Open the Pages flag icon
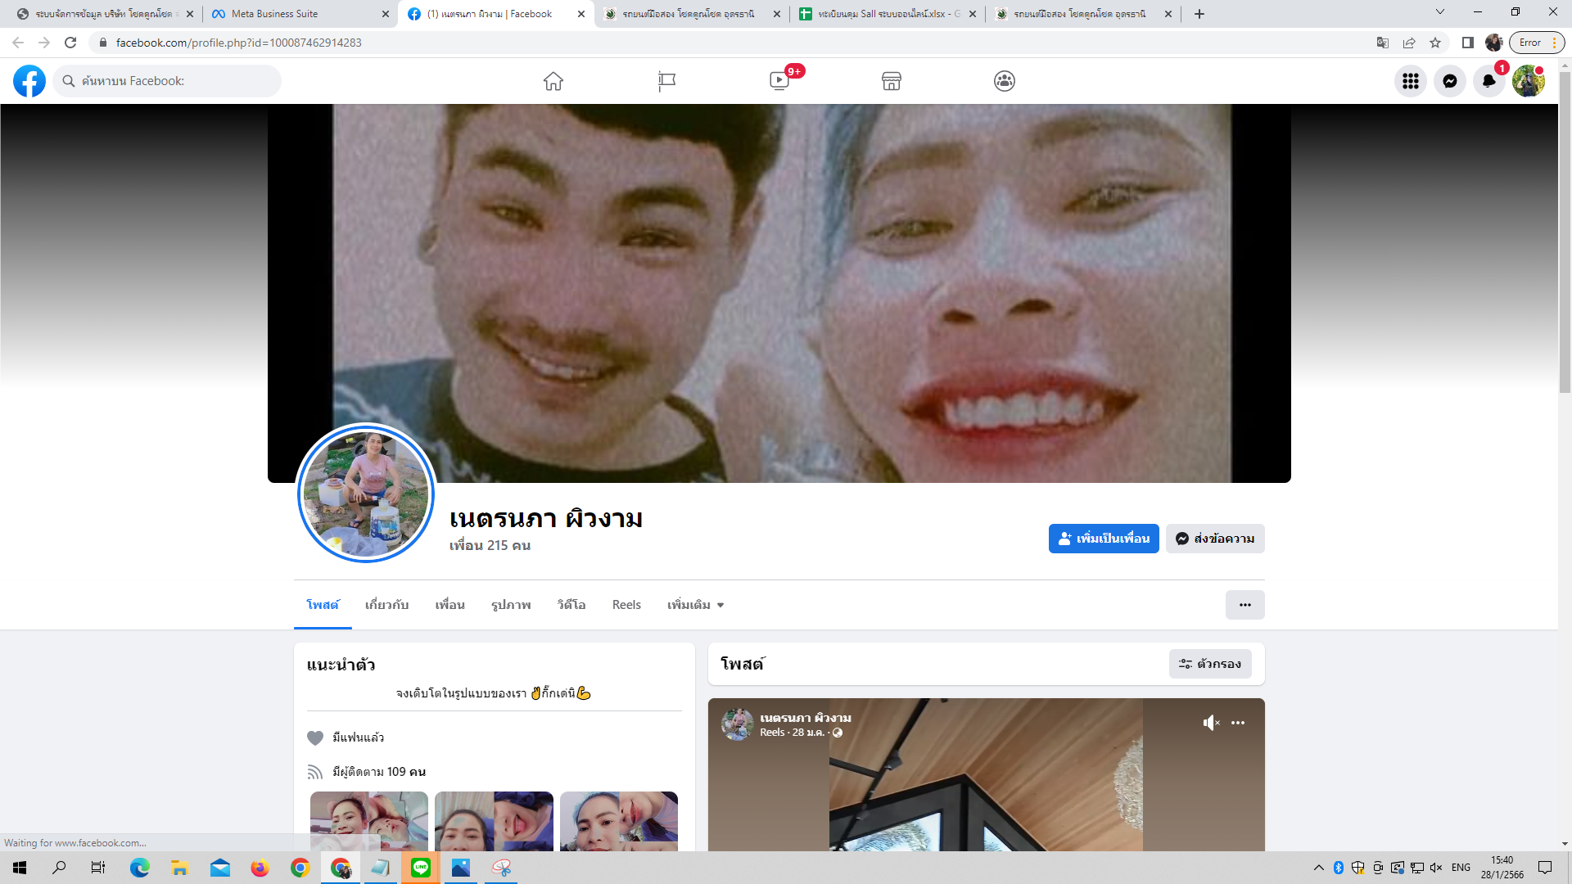1572x884 pixels. (x=666, y=81)
